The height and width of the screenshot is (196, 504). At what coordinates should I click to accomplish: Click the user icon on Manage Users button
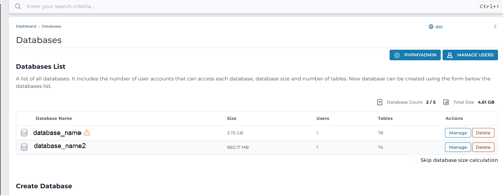tap(450, 55)
